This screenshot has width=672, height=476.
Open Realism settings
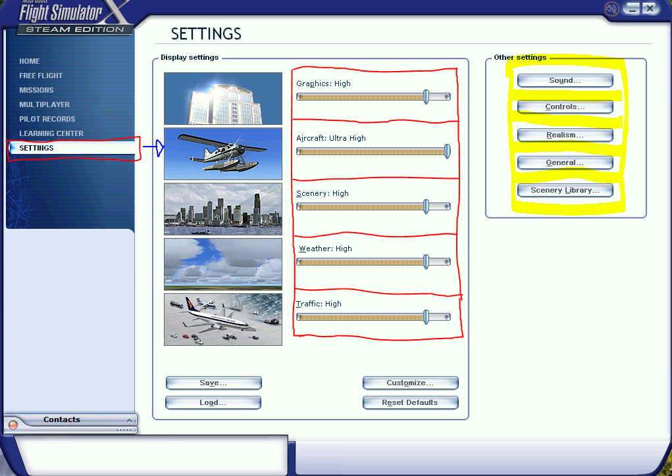[x=565, y=135]
